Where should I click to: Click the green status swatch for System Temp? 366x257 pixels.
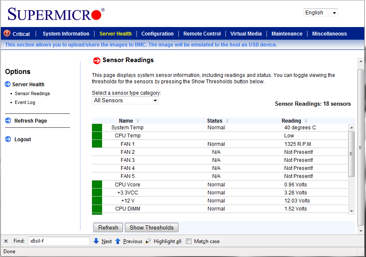(x=97, y=128)
